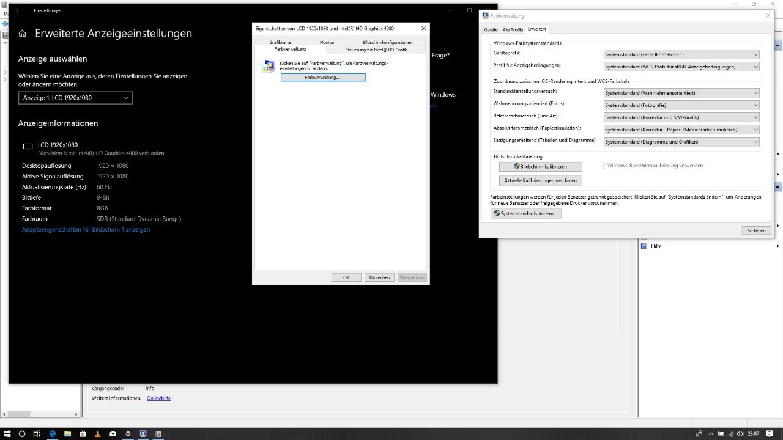Click the color management icon in properties dialog
The image size is (783, 440).
point(269,67)
